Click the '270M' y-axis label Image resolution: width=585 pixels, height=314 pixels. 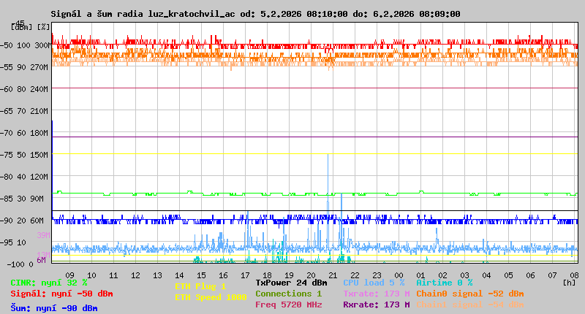click(x=39, y=67)
